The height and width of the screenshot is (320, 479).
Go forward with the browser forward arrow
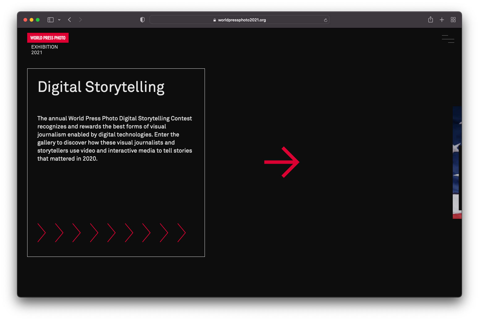click(x=80, y=20)
